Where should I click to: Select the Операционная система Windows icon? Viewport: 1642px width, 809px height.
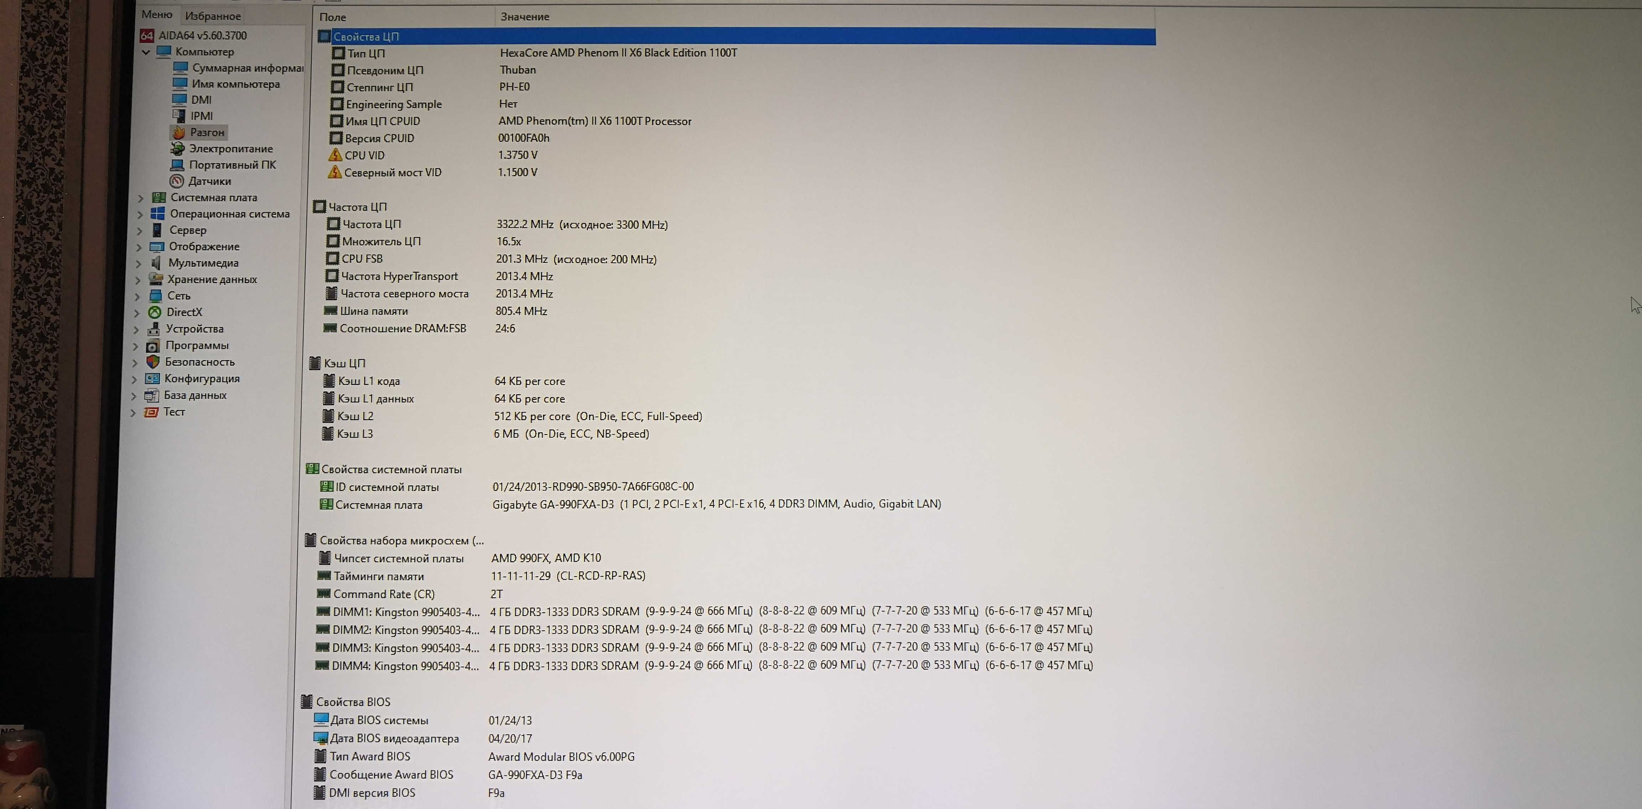pyautogui.click(x=158, y=213)
